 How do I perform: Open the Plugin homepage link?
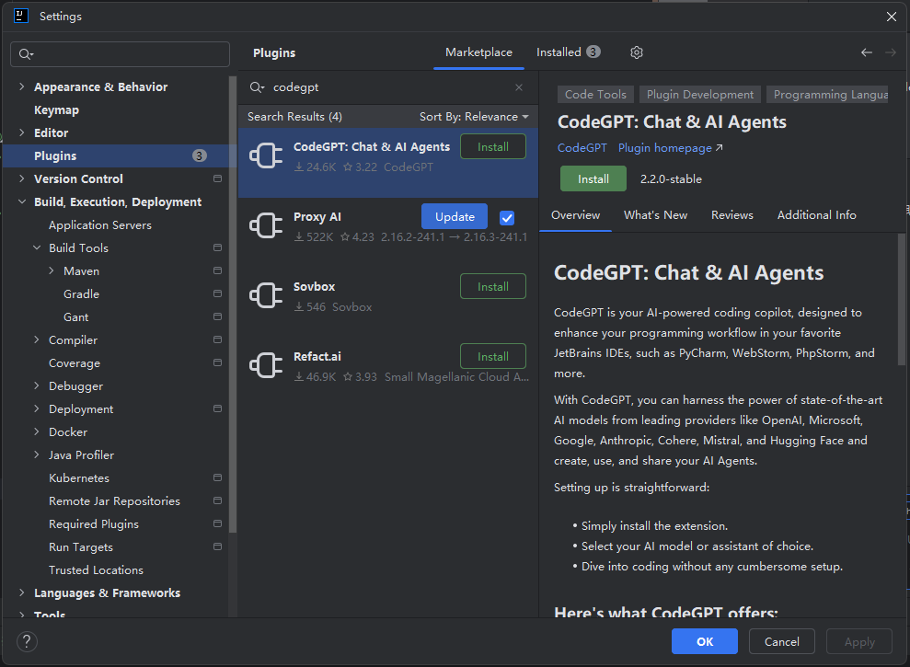pyautogui.click(x=671, y=148)
